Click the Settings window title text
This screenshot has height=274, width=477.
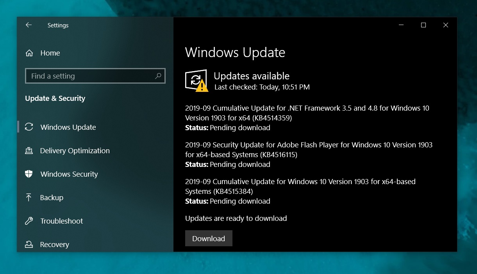click(58, 25)
